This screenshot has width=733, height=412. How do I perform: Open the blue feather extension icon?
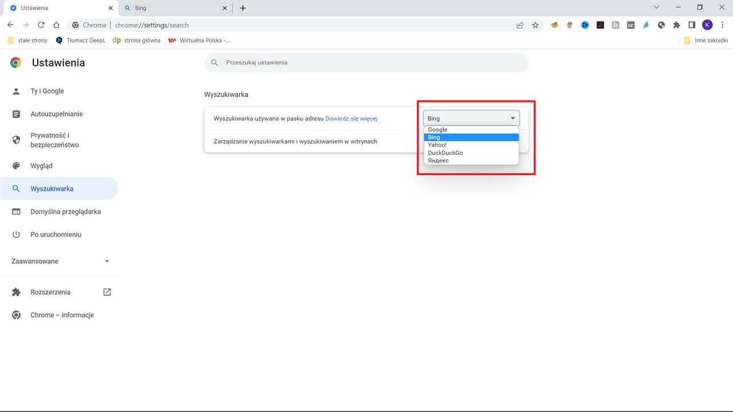click(646, 25)
